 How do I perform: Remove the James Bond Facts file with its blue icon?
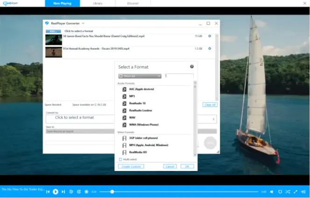pos(210,36)
